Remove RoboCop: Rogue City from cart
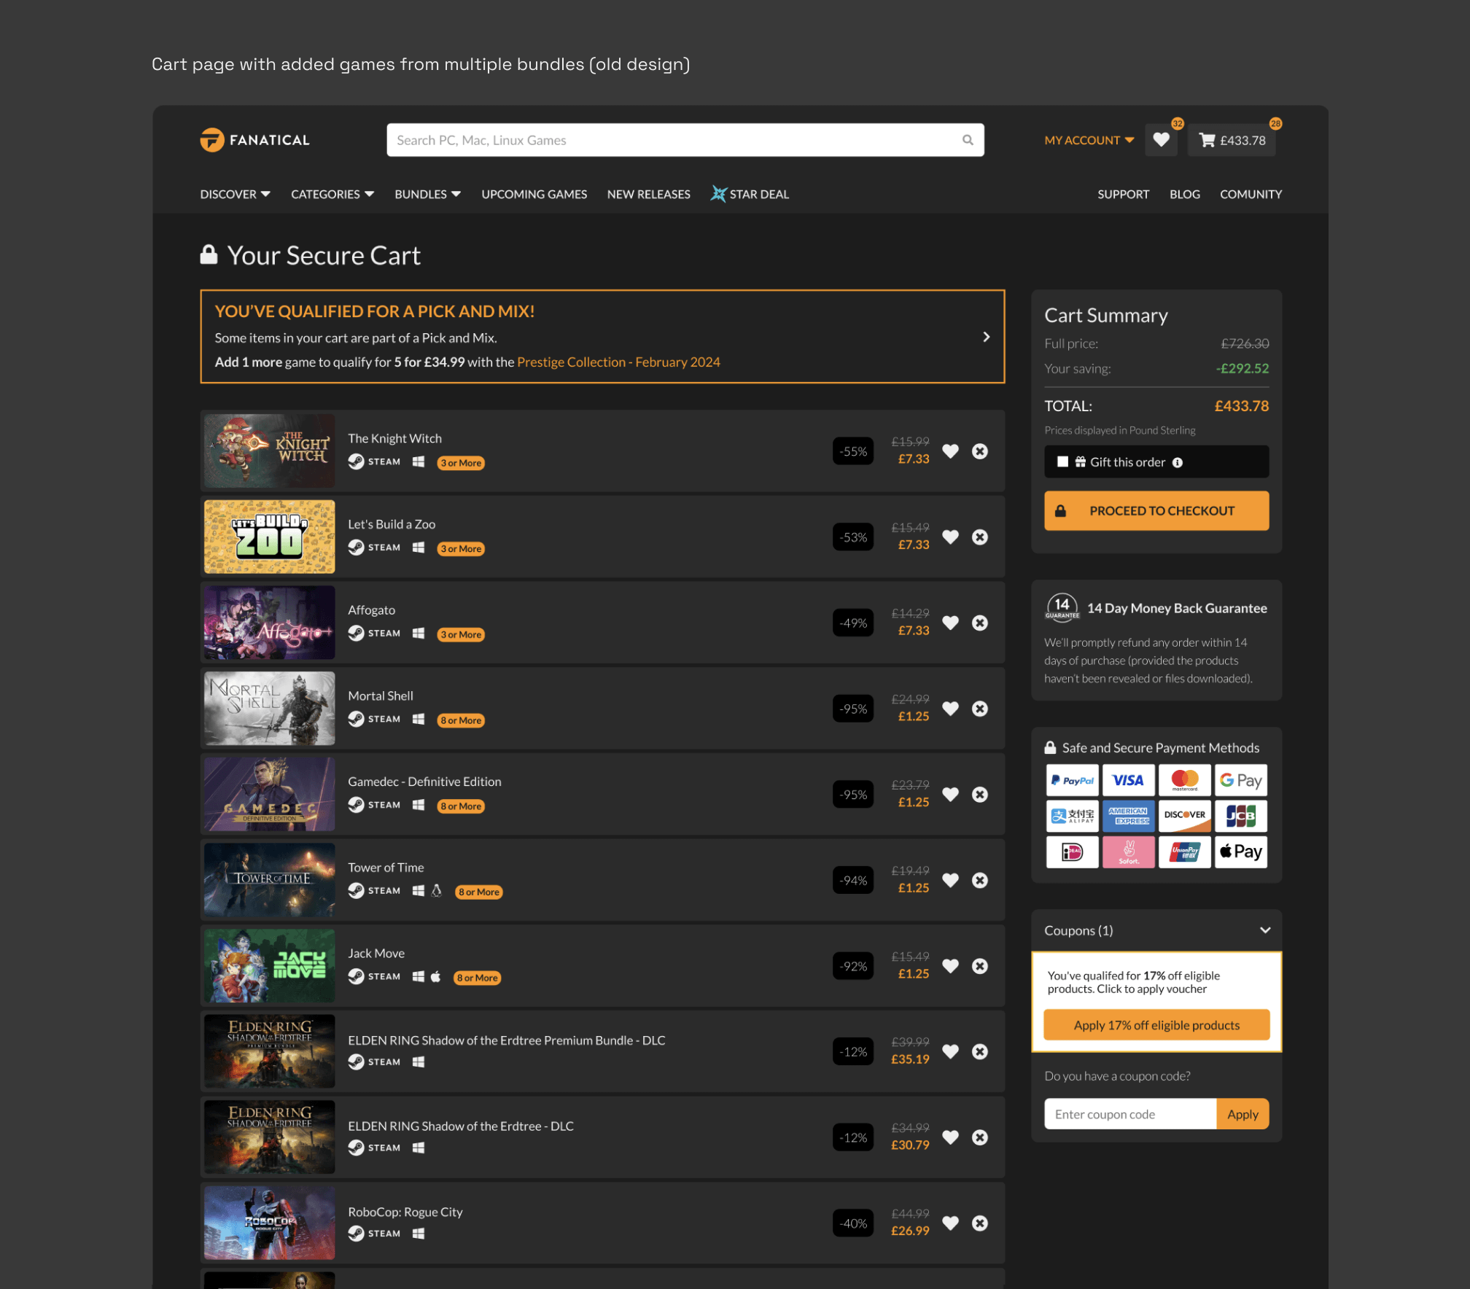Viewport: 1470px width, 1289px height. (x=980, y=1223)
